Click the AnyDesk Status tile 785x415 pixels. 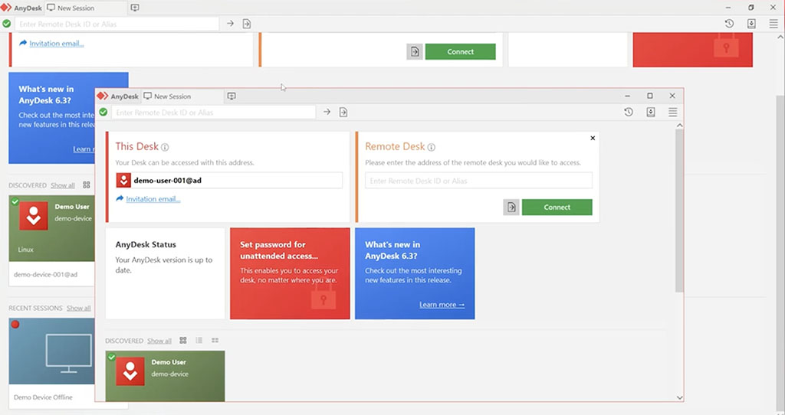click(166, 273)
